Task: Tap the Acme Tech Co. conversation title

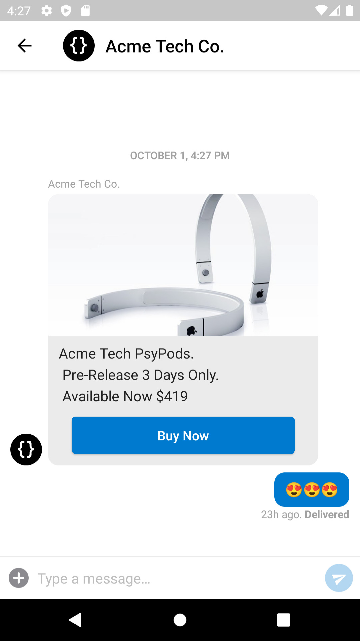Action: point(165,46)
